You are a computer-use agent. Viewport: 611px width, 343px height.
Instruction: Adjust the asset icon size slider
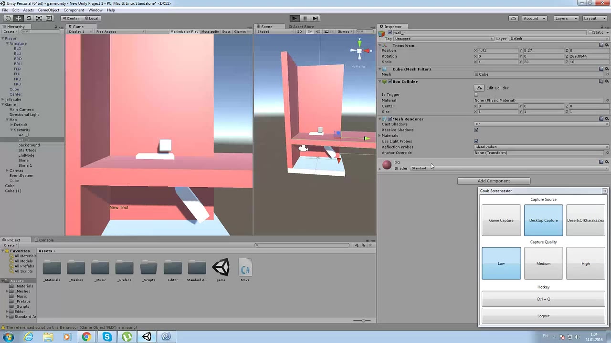click(x=362, y=321)
